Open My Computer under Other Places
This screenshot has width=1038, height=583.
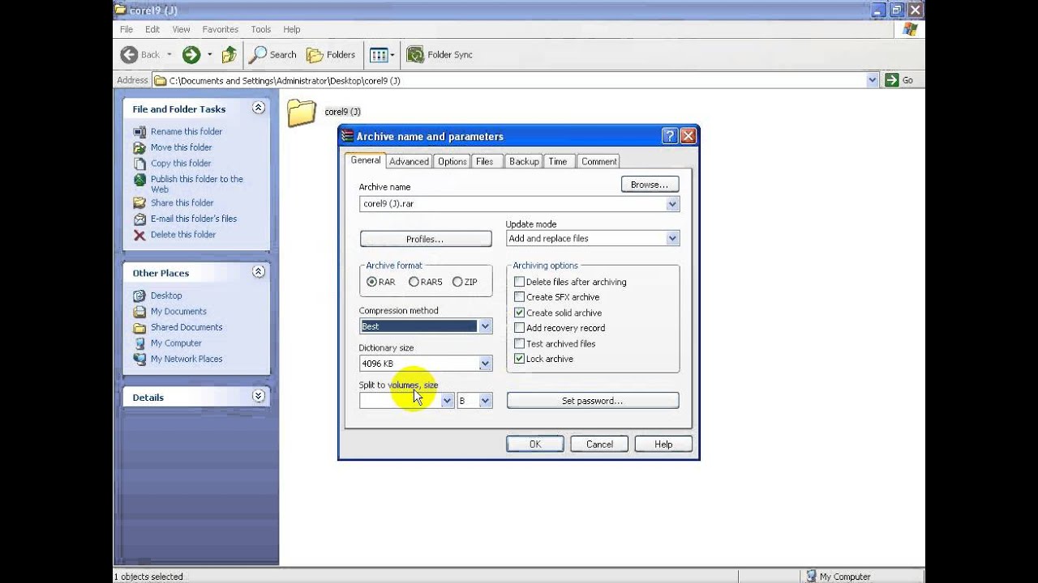click(x=176, y=343)
